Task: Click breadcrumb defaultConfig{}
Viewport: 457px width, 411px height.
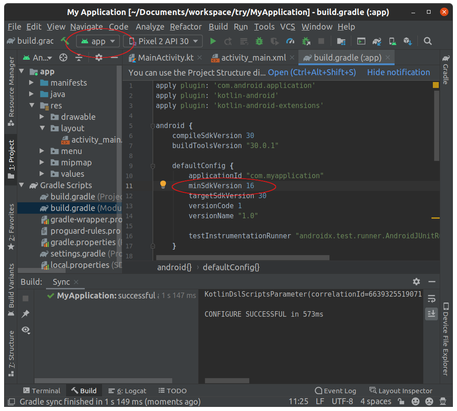Action: pos(231,267)
